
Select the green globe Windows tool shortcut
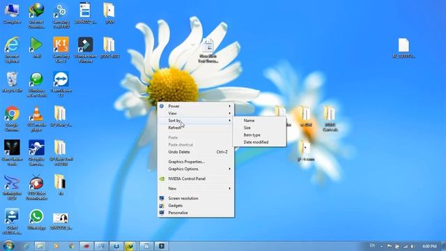click(x=36, y=84)
